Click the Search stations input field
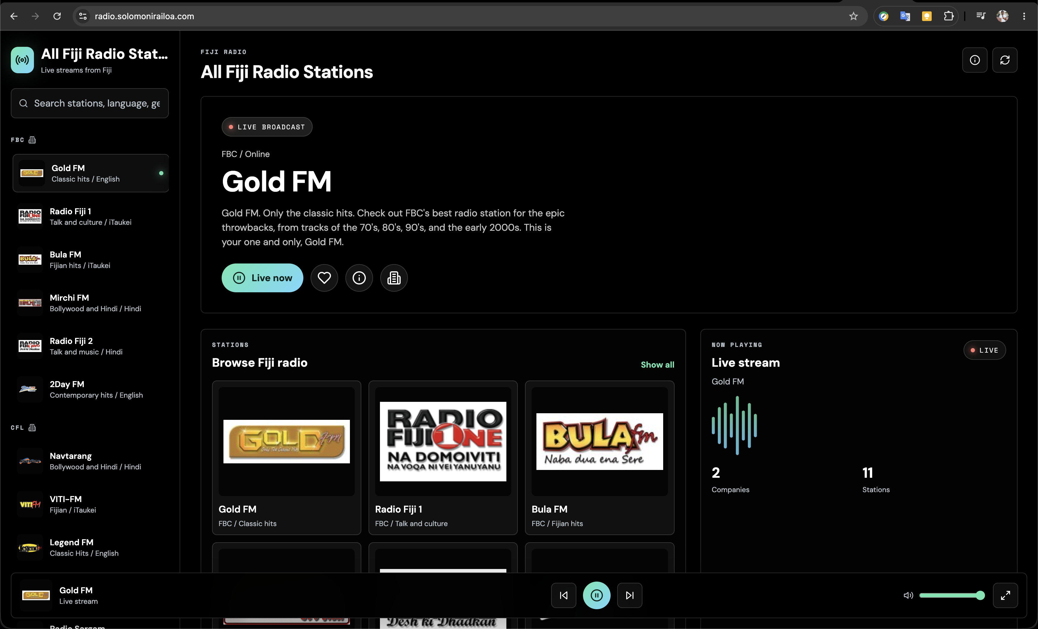The height and width of the screenshot is (629, 1038). (90, 103)
